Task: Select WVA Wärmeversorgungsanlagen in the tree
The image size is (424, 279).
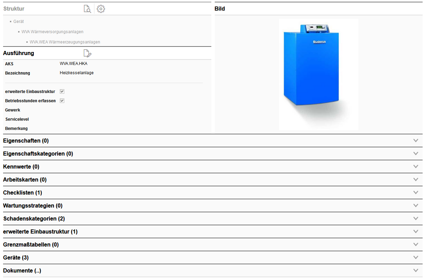Action: (52, 32)
